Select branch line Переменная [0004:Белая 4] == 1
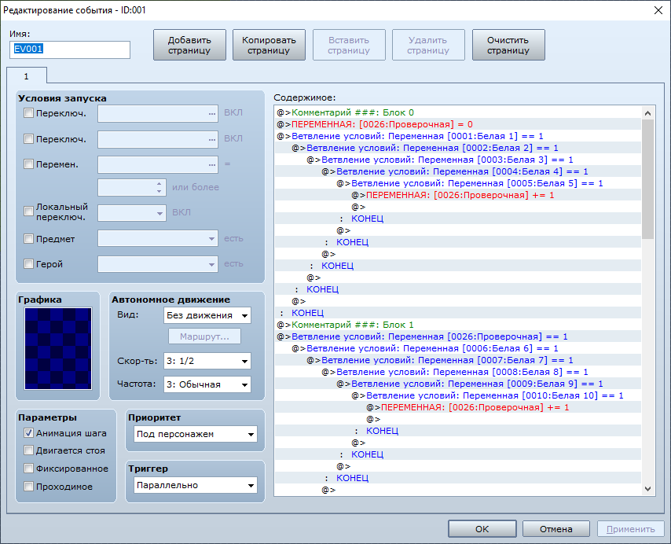 [458, 171]
